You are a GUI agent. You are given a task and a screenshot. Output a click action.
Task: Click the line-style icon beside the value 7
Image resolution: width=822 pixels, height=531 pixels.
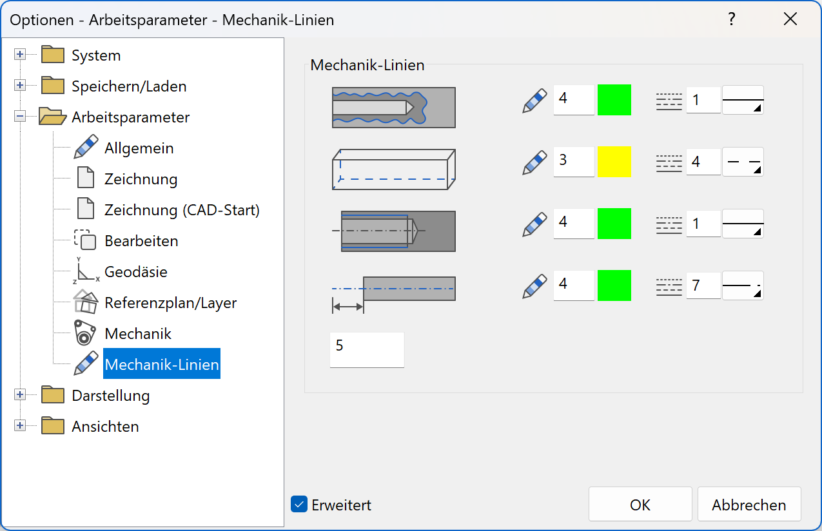click(x=669, y=285)
